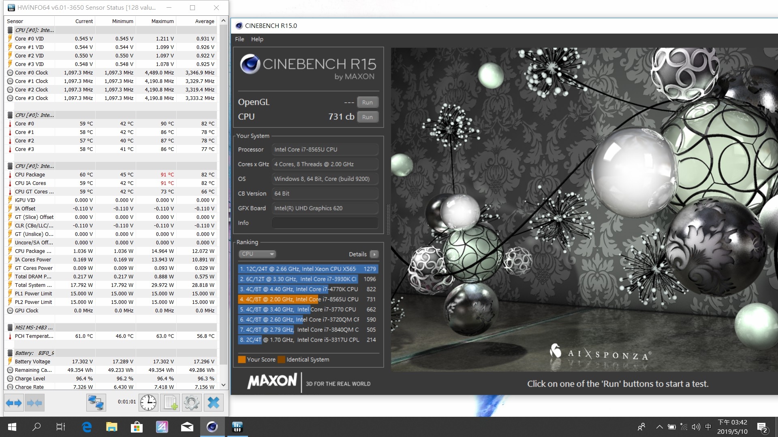The width and height of the screenshot is (778, 437).
Task: Click the Maximum column header
Action: click(156, 21)
